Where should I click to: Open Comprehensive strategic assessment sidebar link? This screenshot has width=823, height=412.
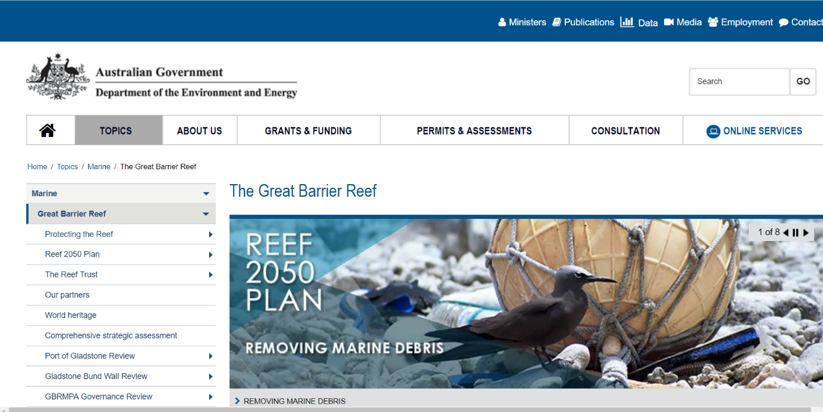coord(111,335)
